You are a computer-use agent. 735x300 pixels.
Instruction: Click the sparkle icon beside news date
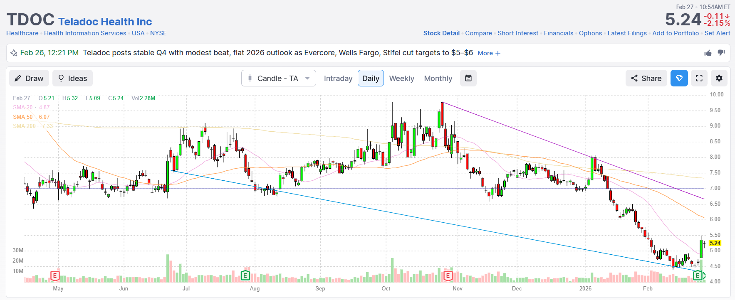coord(14,53)
